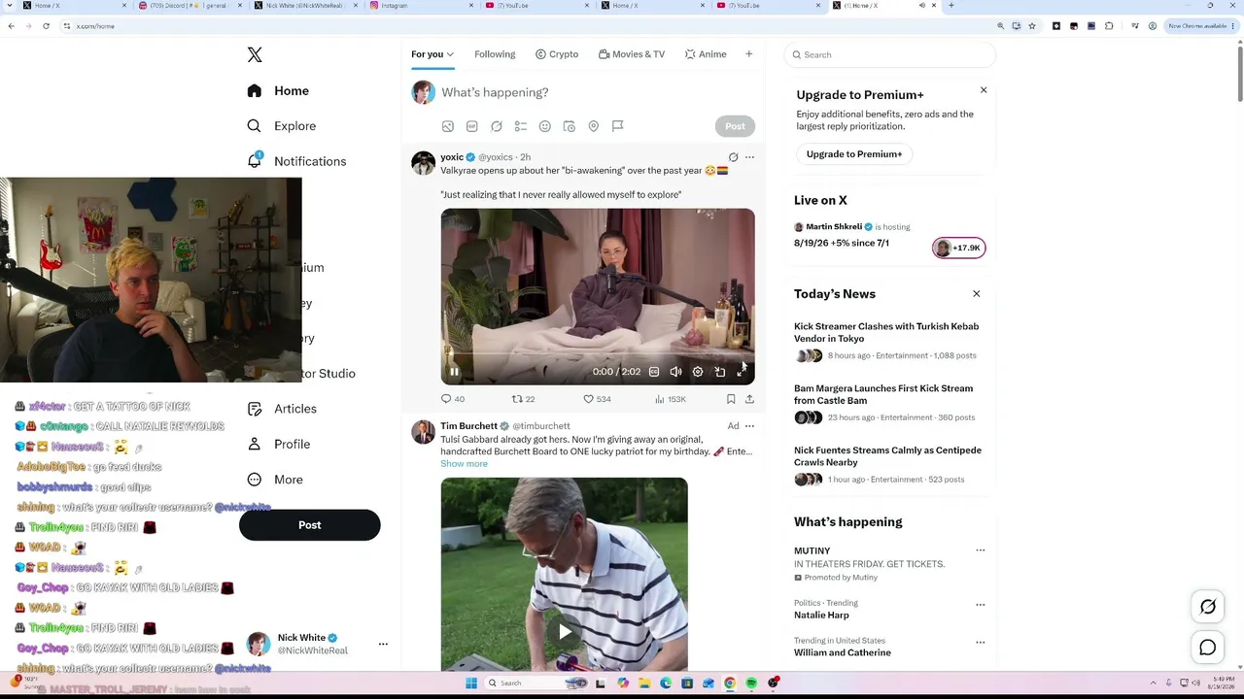Switch to the Anime tab
The image size is (1244, 699).
706,54
